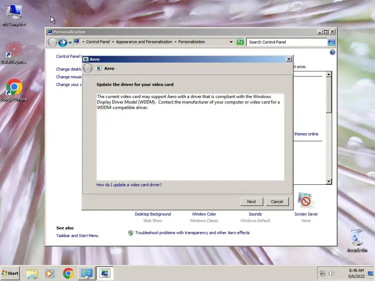This screenshot has width=375, height=281.
Task: Open Window Color settings
Action: [204, 214]
